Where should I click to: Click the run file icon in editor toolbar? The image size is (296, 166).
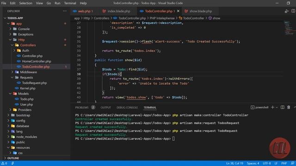click(286, 11)
